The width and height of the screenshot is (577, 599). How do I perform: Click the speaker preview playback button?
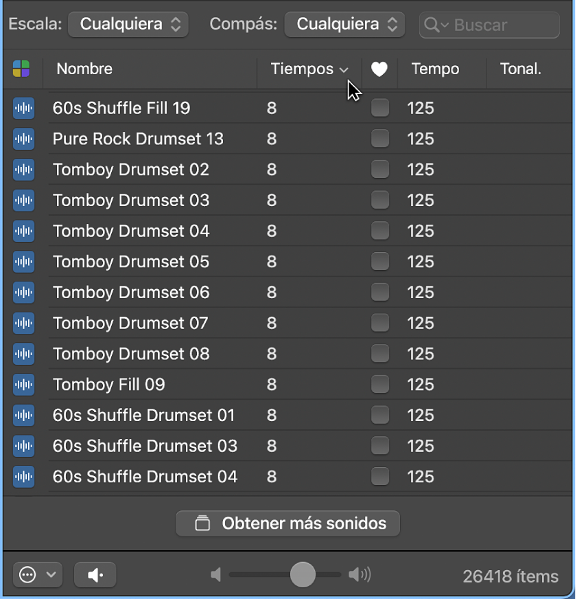(95, 576)
